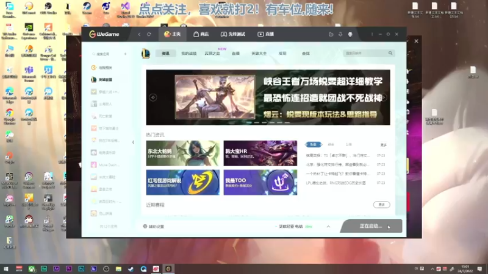488x274 pixels.
Task: Open the 商店 store tab
Action: click(x=201, y=34)
